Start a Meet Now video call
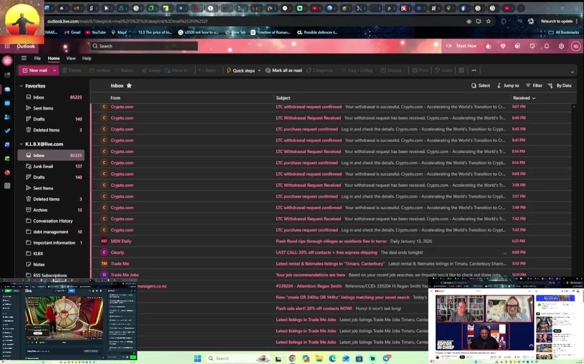Viewport: 584px width, 364px height. [x=461, y=46]
